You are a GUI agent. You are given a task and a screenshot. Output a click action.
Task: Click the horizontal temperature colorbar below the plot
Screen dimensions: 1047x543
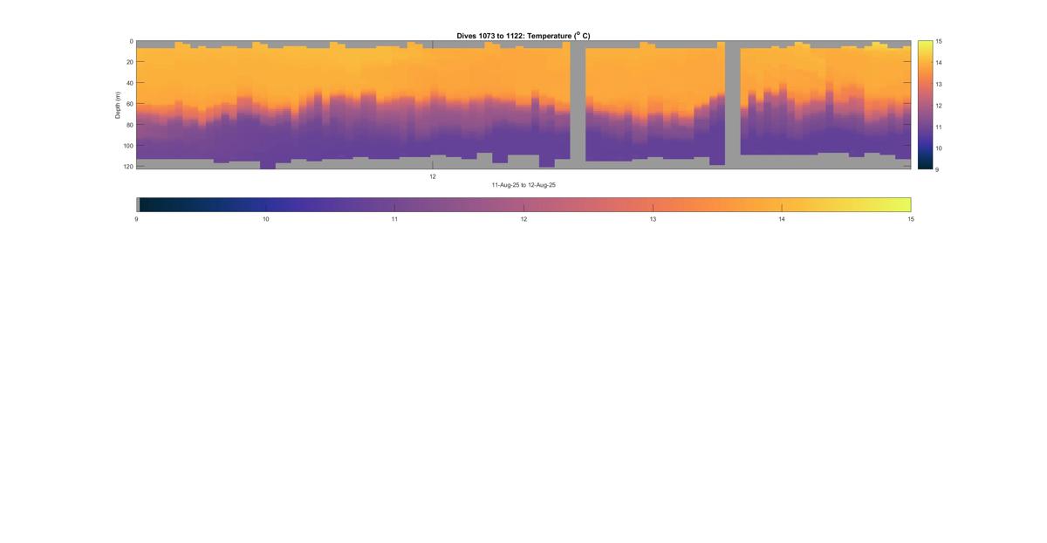point(523,204)
